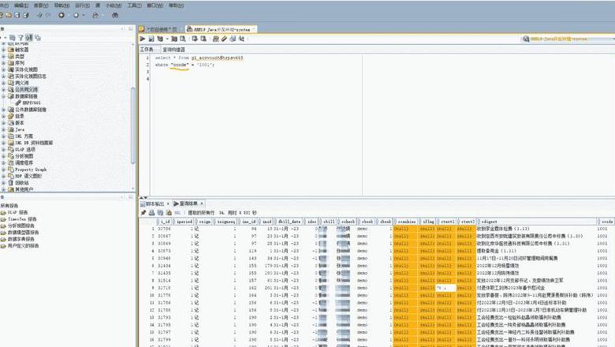Select the 公共同义词 tree item
This screenshot has height=347, width=615.
tap(26, 89)
